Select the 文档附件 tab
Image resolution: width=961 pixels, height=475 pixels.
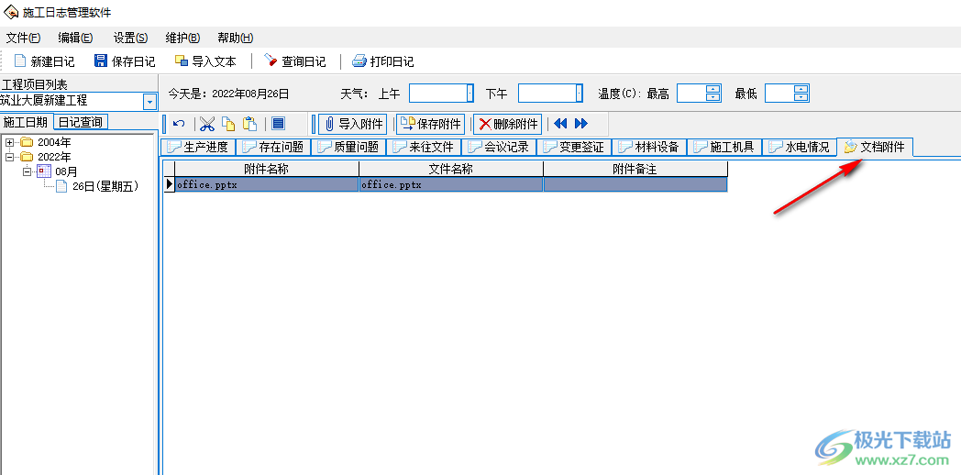click(x=875, y=147)
